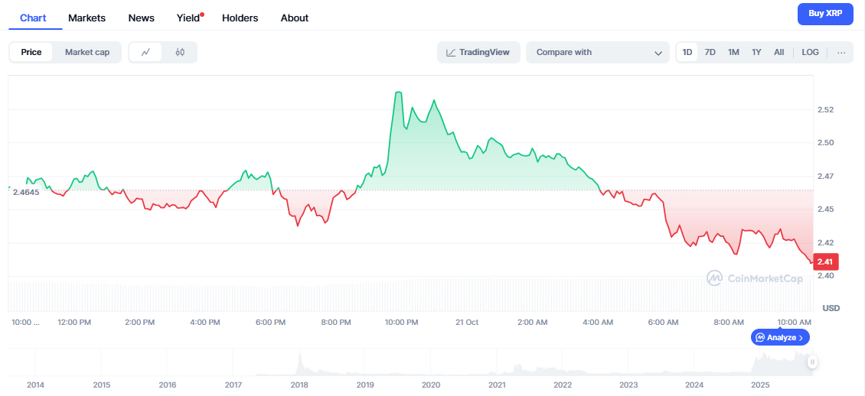Open TradingView chart
Image resolution: width=865 pixels, height=396 pixels.
coord(478,52)
